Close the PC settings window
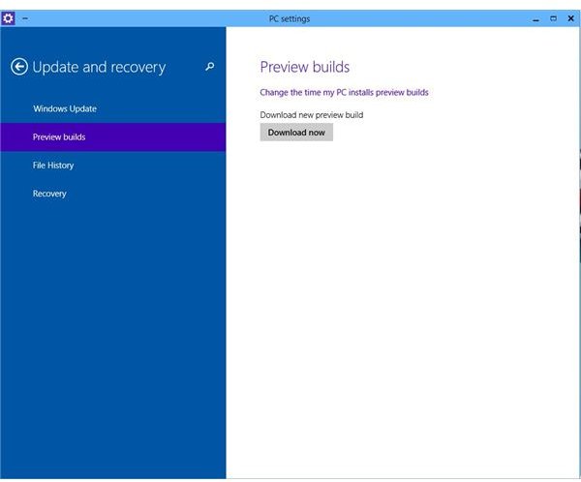This screenshot has width=581, height=482. [570, 18]
